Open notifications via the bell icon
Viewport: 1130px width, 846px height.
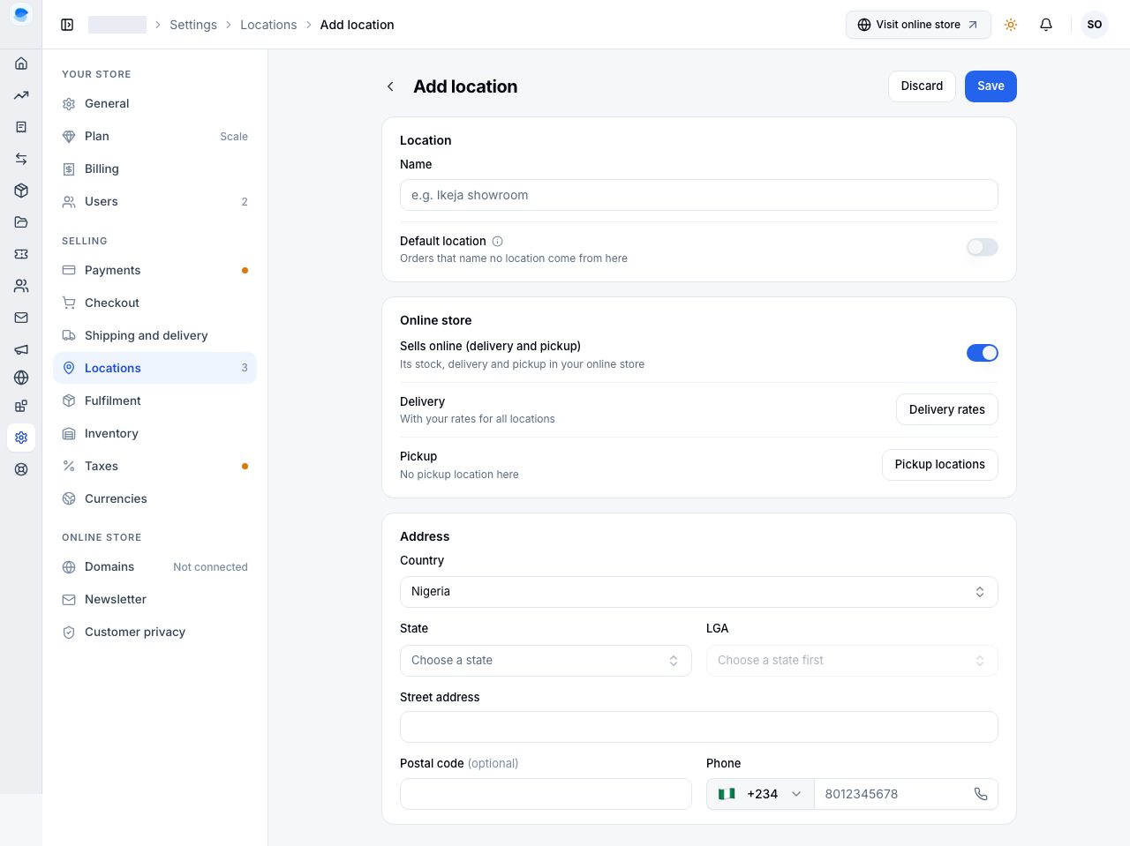1046,25
